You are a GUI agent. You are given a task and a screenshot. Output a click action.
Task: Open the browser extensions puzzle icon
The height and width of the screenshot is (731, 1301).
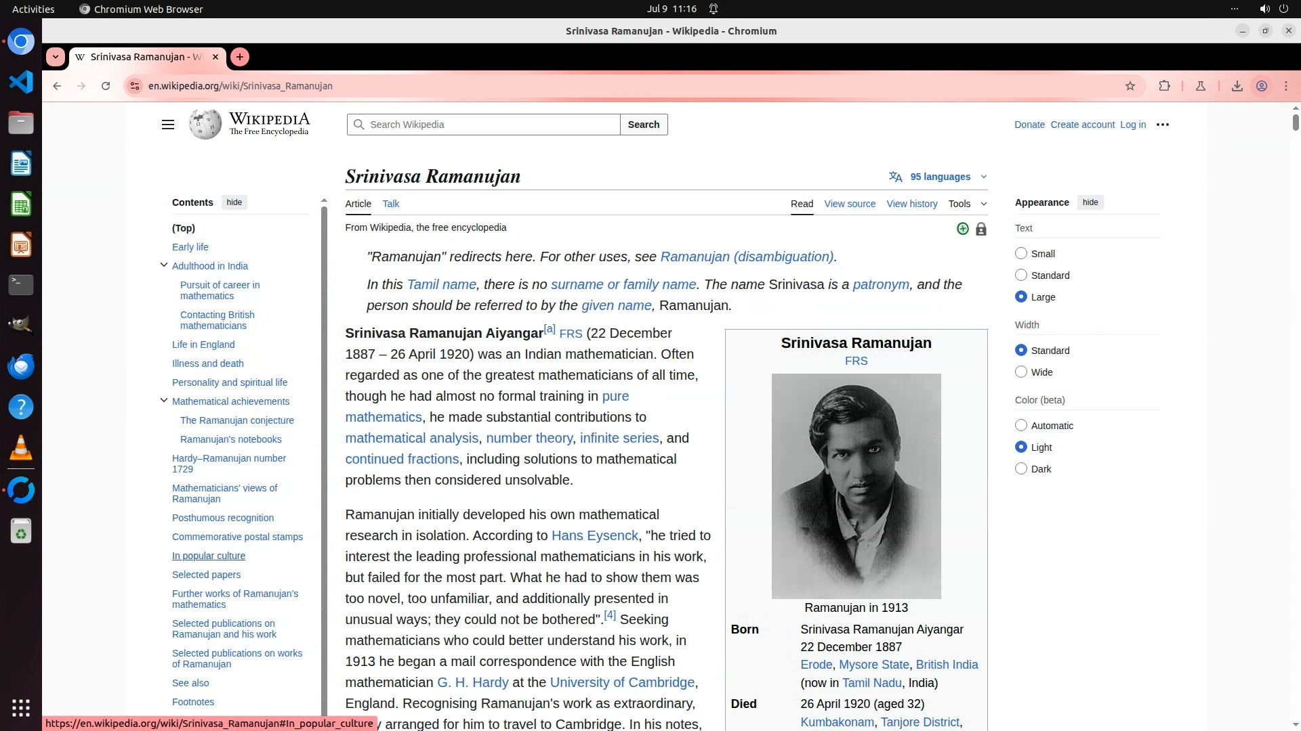1164,86
